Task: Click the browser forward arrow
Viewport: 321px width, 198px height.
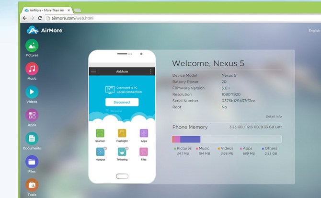Action: click(33, 18)
